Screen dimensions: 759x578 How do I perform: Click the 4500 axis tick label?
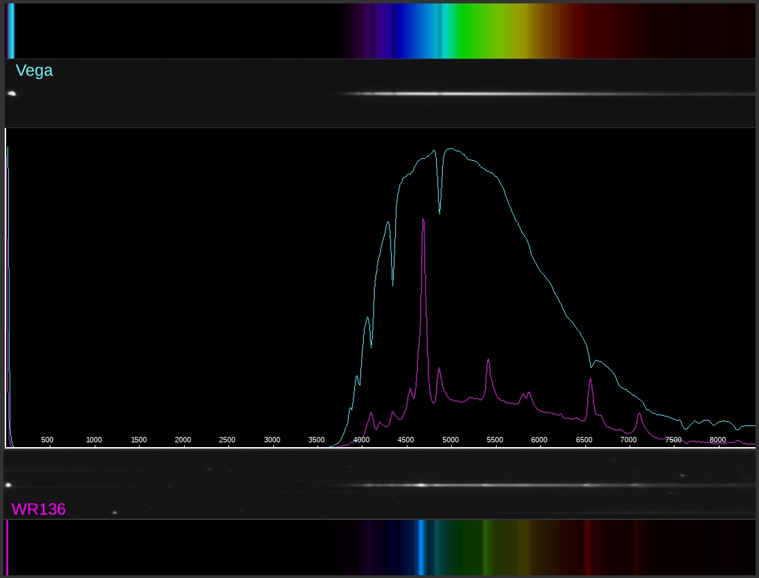click(x=405, y=440)
